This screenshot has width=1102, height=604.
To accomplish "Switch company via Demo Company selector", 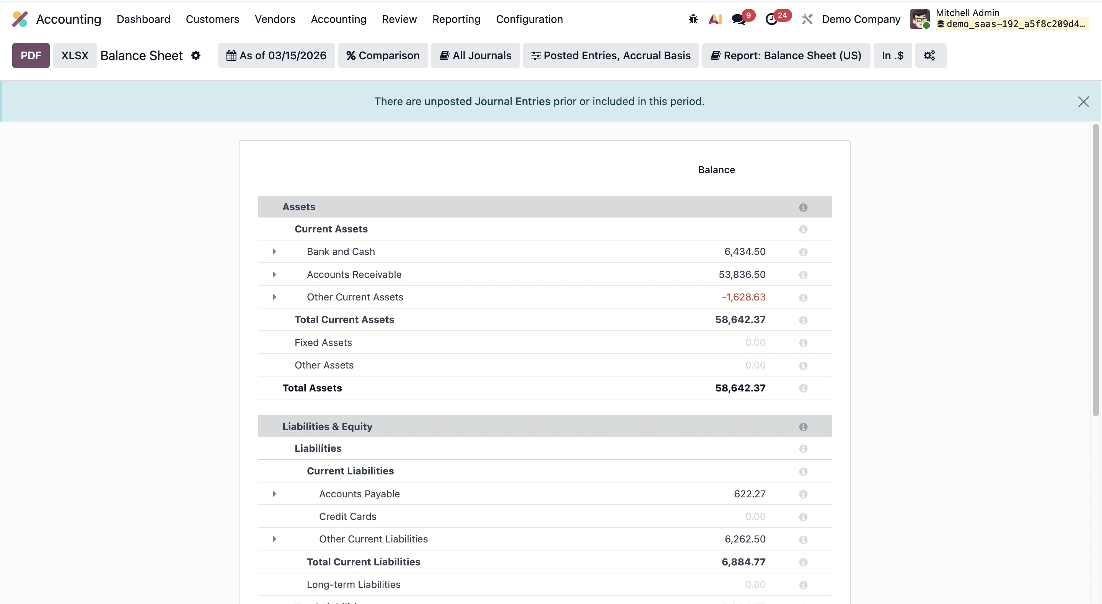I will pyautogui.click(x=861, y=19).
